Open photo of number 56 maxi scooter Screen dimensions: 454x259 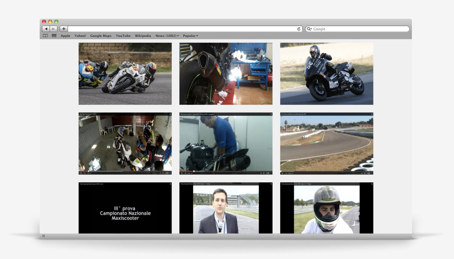pos(327,74)
